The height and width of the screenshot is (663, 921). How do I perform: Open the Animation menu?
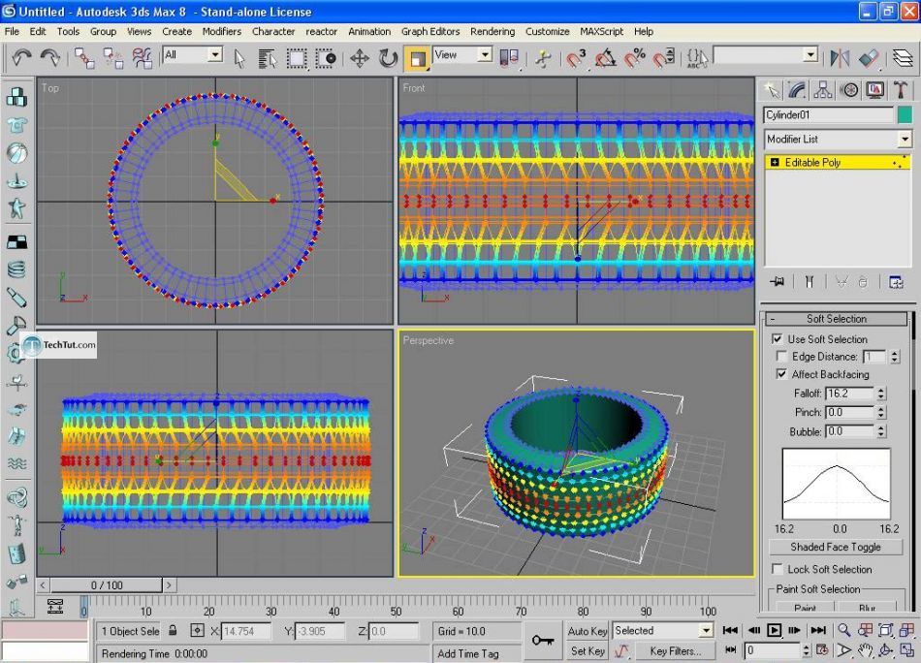tap(368, 32)
